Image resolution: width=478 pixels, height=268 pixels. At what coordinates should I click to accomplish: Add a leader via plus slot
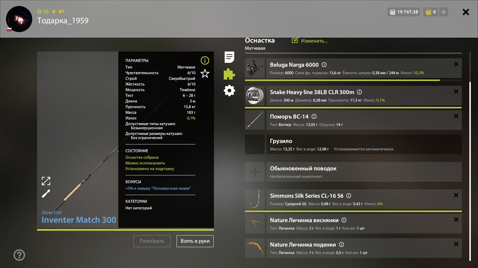coord(255,172)
